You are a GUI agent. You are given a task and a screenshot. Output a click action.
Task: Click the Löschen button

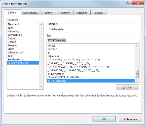tap(127, 87)
